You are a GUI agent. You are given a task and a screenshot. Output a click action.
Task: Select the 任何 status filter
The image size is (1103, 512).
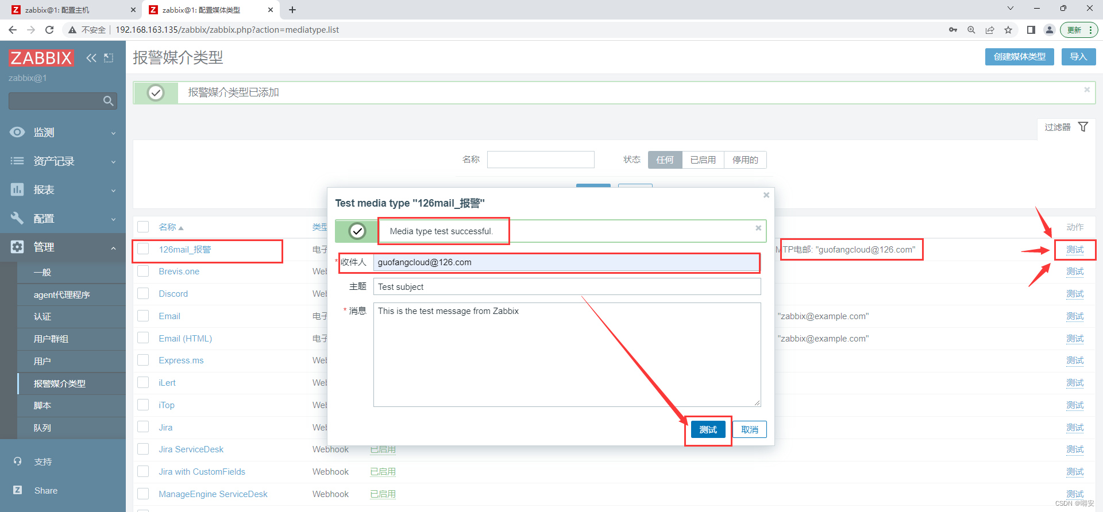point(665,160)
